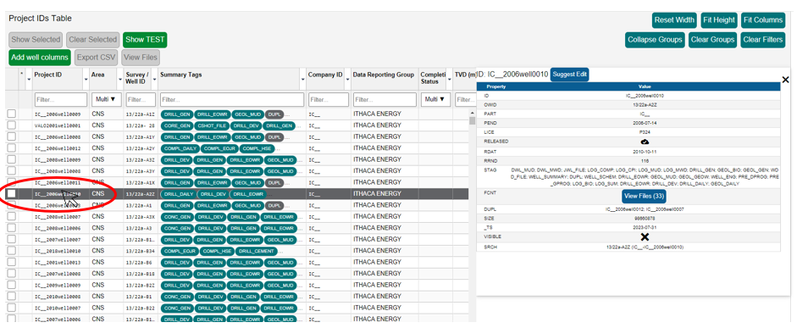Screen dimensions: 797x328
Task: Click the Reset Width button
Action: (x=674, y=20)
